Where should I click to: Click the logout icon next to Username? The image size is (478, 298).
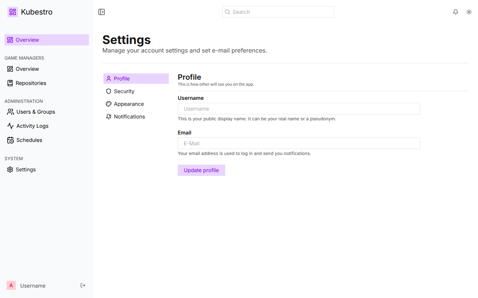point(83,285)
